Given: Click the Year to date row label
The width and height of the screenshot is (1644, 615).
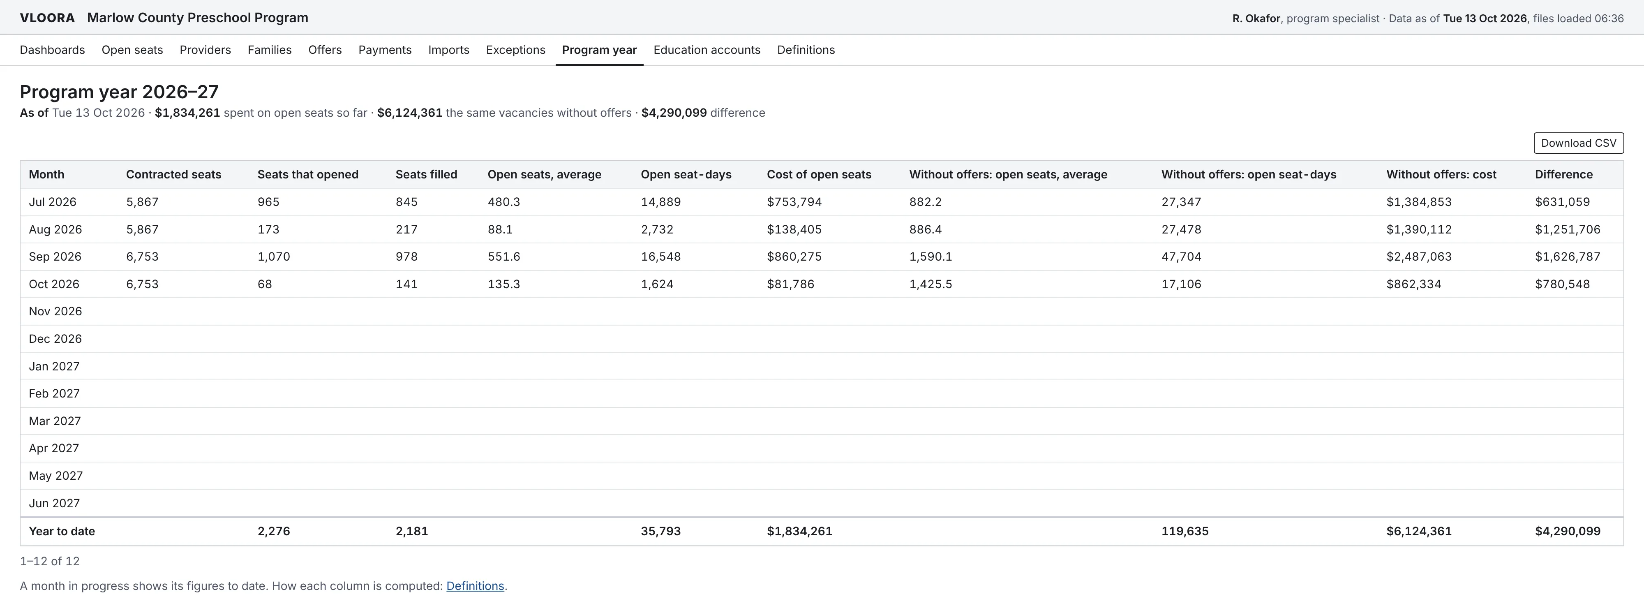Looking at the screenshot, I should [x=62, y=531].
